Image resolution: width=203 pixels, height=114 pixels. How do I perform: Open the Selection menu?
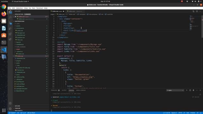coord(19,8)
